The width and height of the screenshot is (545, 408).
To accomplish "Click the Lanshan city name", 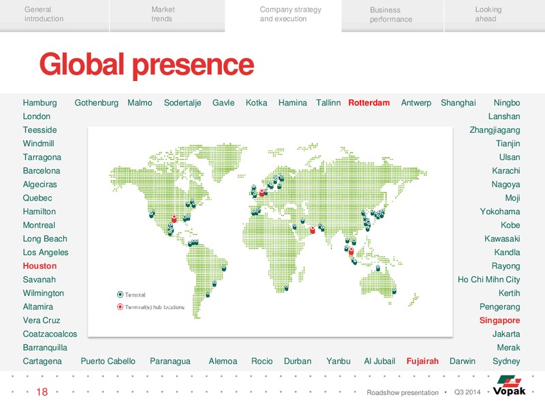I will click(x=504, y=116).
